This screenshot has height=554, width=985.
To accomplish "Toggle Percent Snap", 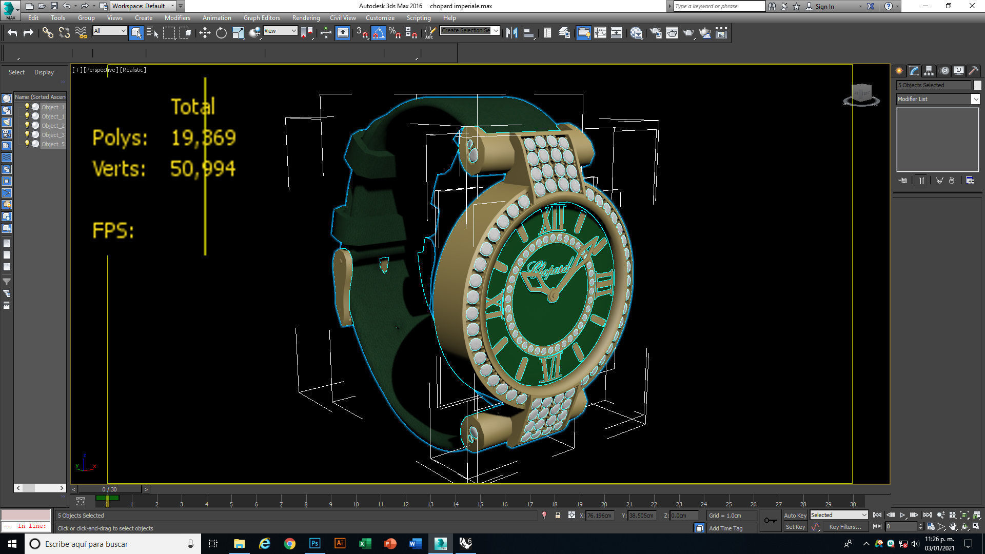I will (x=395, y=33).
